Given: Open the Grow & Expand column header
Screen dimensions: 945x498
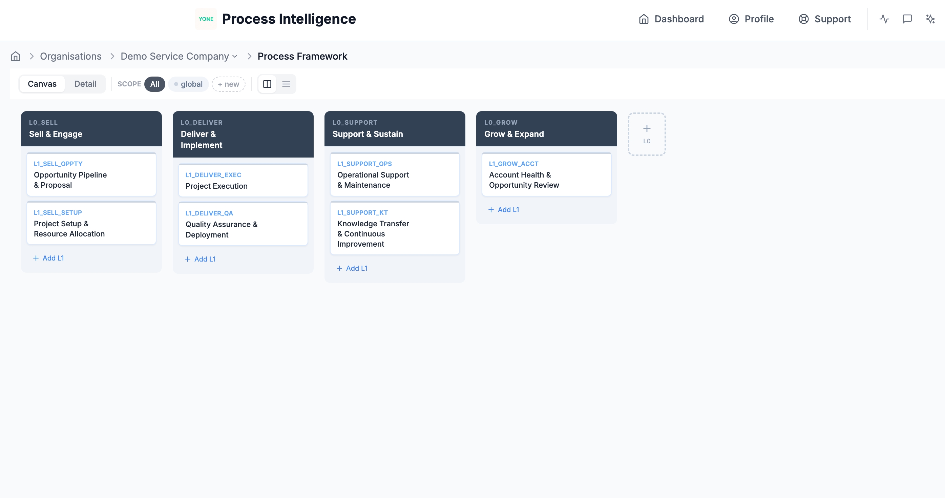Looking at the screenshot, I should click(x=546, y=129).
